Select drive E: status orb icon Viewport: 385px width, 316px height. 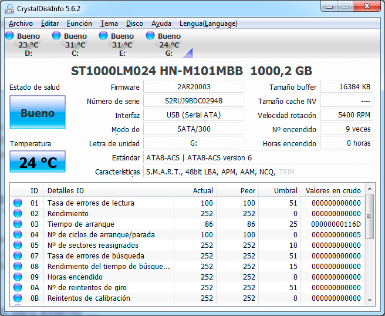tap(103, 36)
